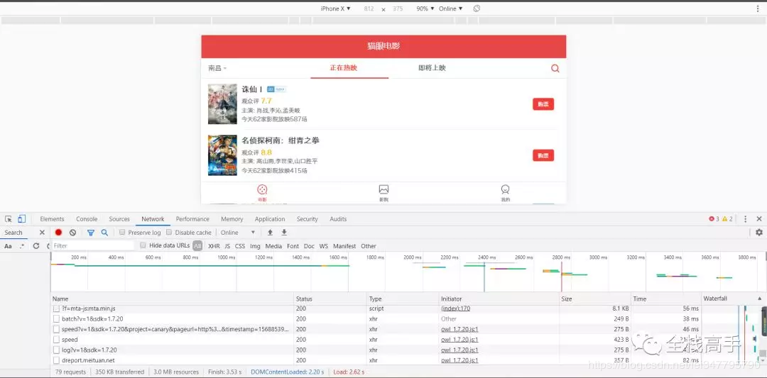767x378 pixels.
Task: Check the Hide data URLs checkbox
Action: 143,245
